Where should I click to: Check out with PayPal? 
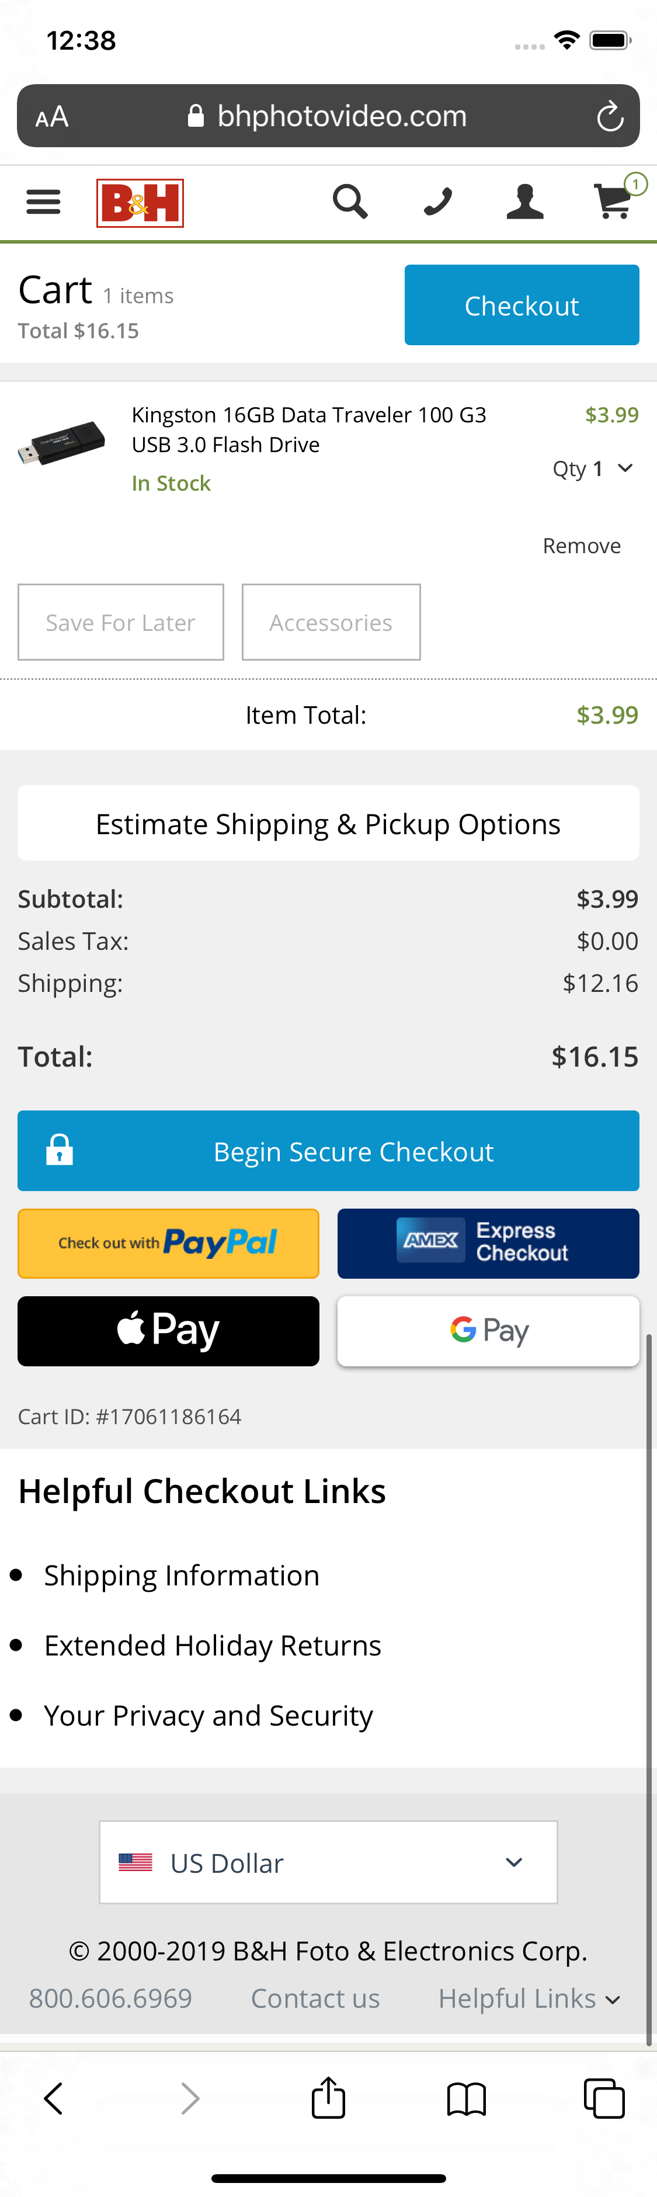click(x=168, y=1244)
